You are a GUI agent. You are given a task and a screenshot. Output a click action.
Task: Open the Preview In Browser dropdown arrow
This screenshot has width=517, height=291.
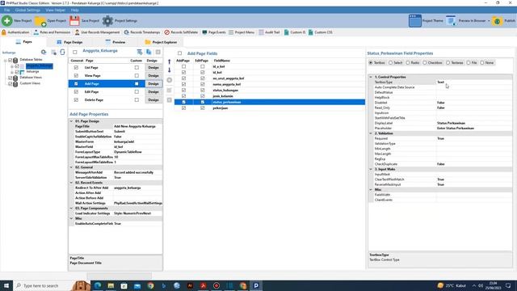489,21
